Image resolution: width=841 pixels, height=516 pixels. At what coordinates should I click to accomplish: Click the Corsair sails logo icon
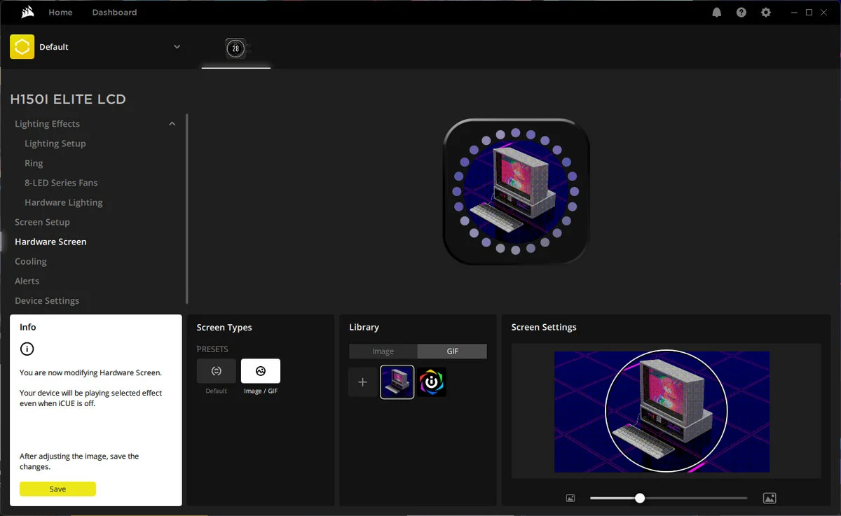(x=27, y=12)
